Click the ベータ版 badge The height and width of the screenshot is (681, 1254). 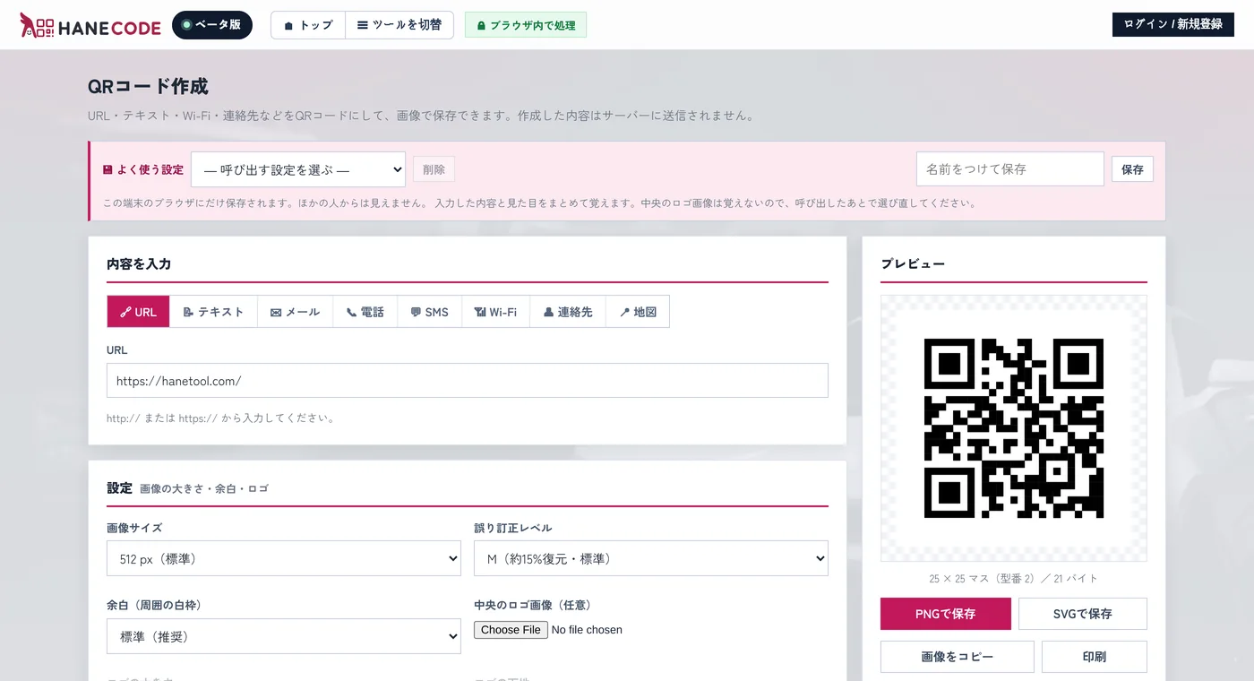212,25
